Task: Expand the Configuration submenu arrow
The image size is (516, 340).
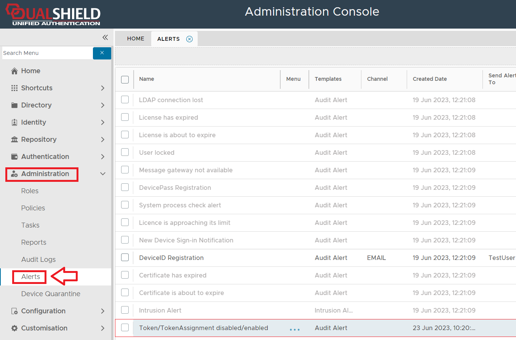Action: tap(102, 311)
